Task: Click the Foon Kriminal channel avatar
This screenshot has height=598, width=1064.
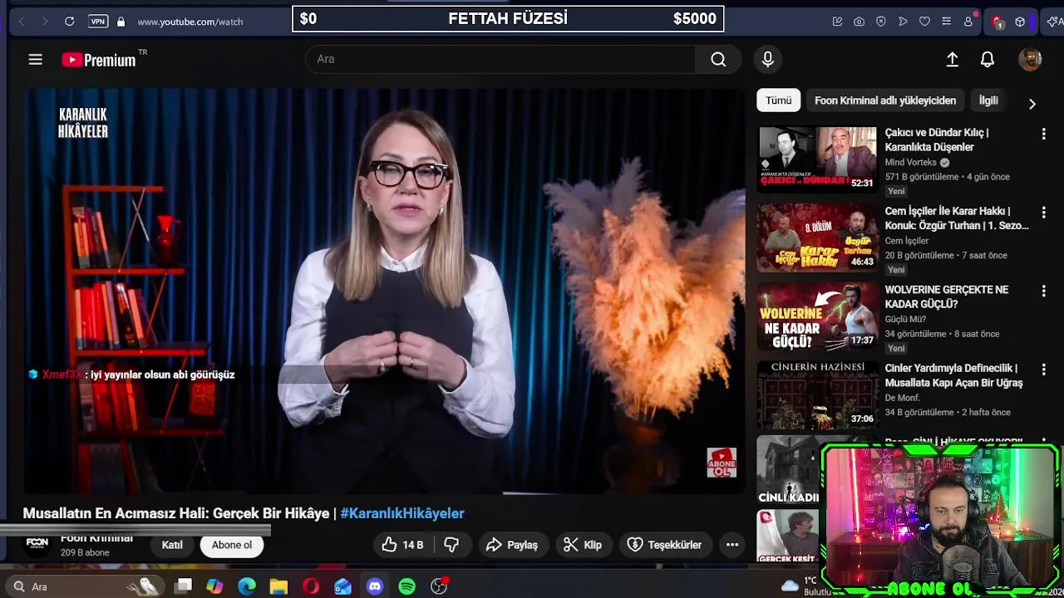Action: 37,543
